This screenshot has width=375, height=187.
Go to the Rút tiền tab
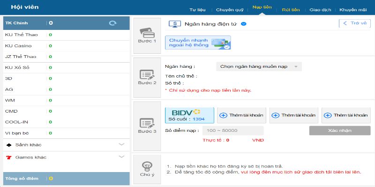pyautogui.click(x=291, y=10)
